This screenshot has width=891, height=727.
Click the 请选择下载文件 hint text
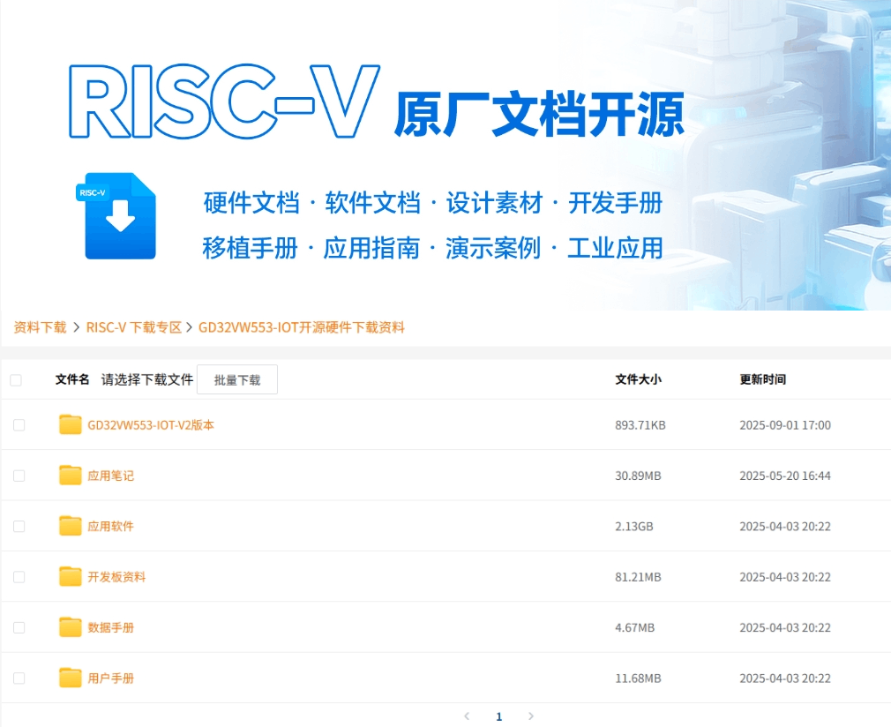147,379
